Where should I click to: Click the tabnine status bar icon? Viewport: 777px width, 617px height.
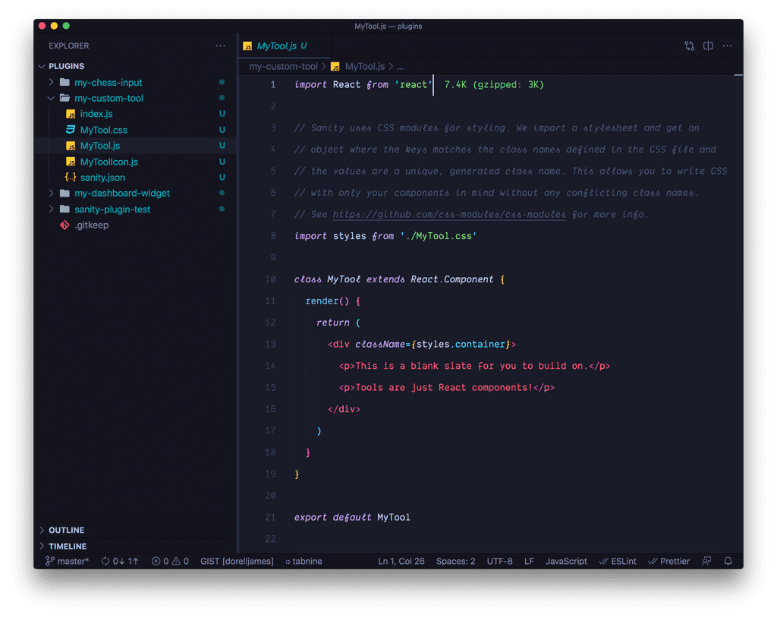coord(303,561)
